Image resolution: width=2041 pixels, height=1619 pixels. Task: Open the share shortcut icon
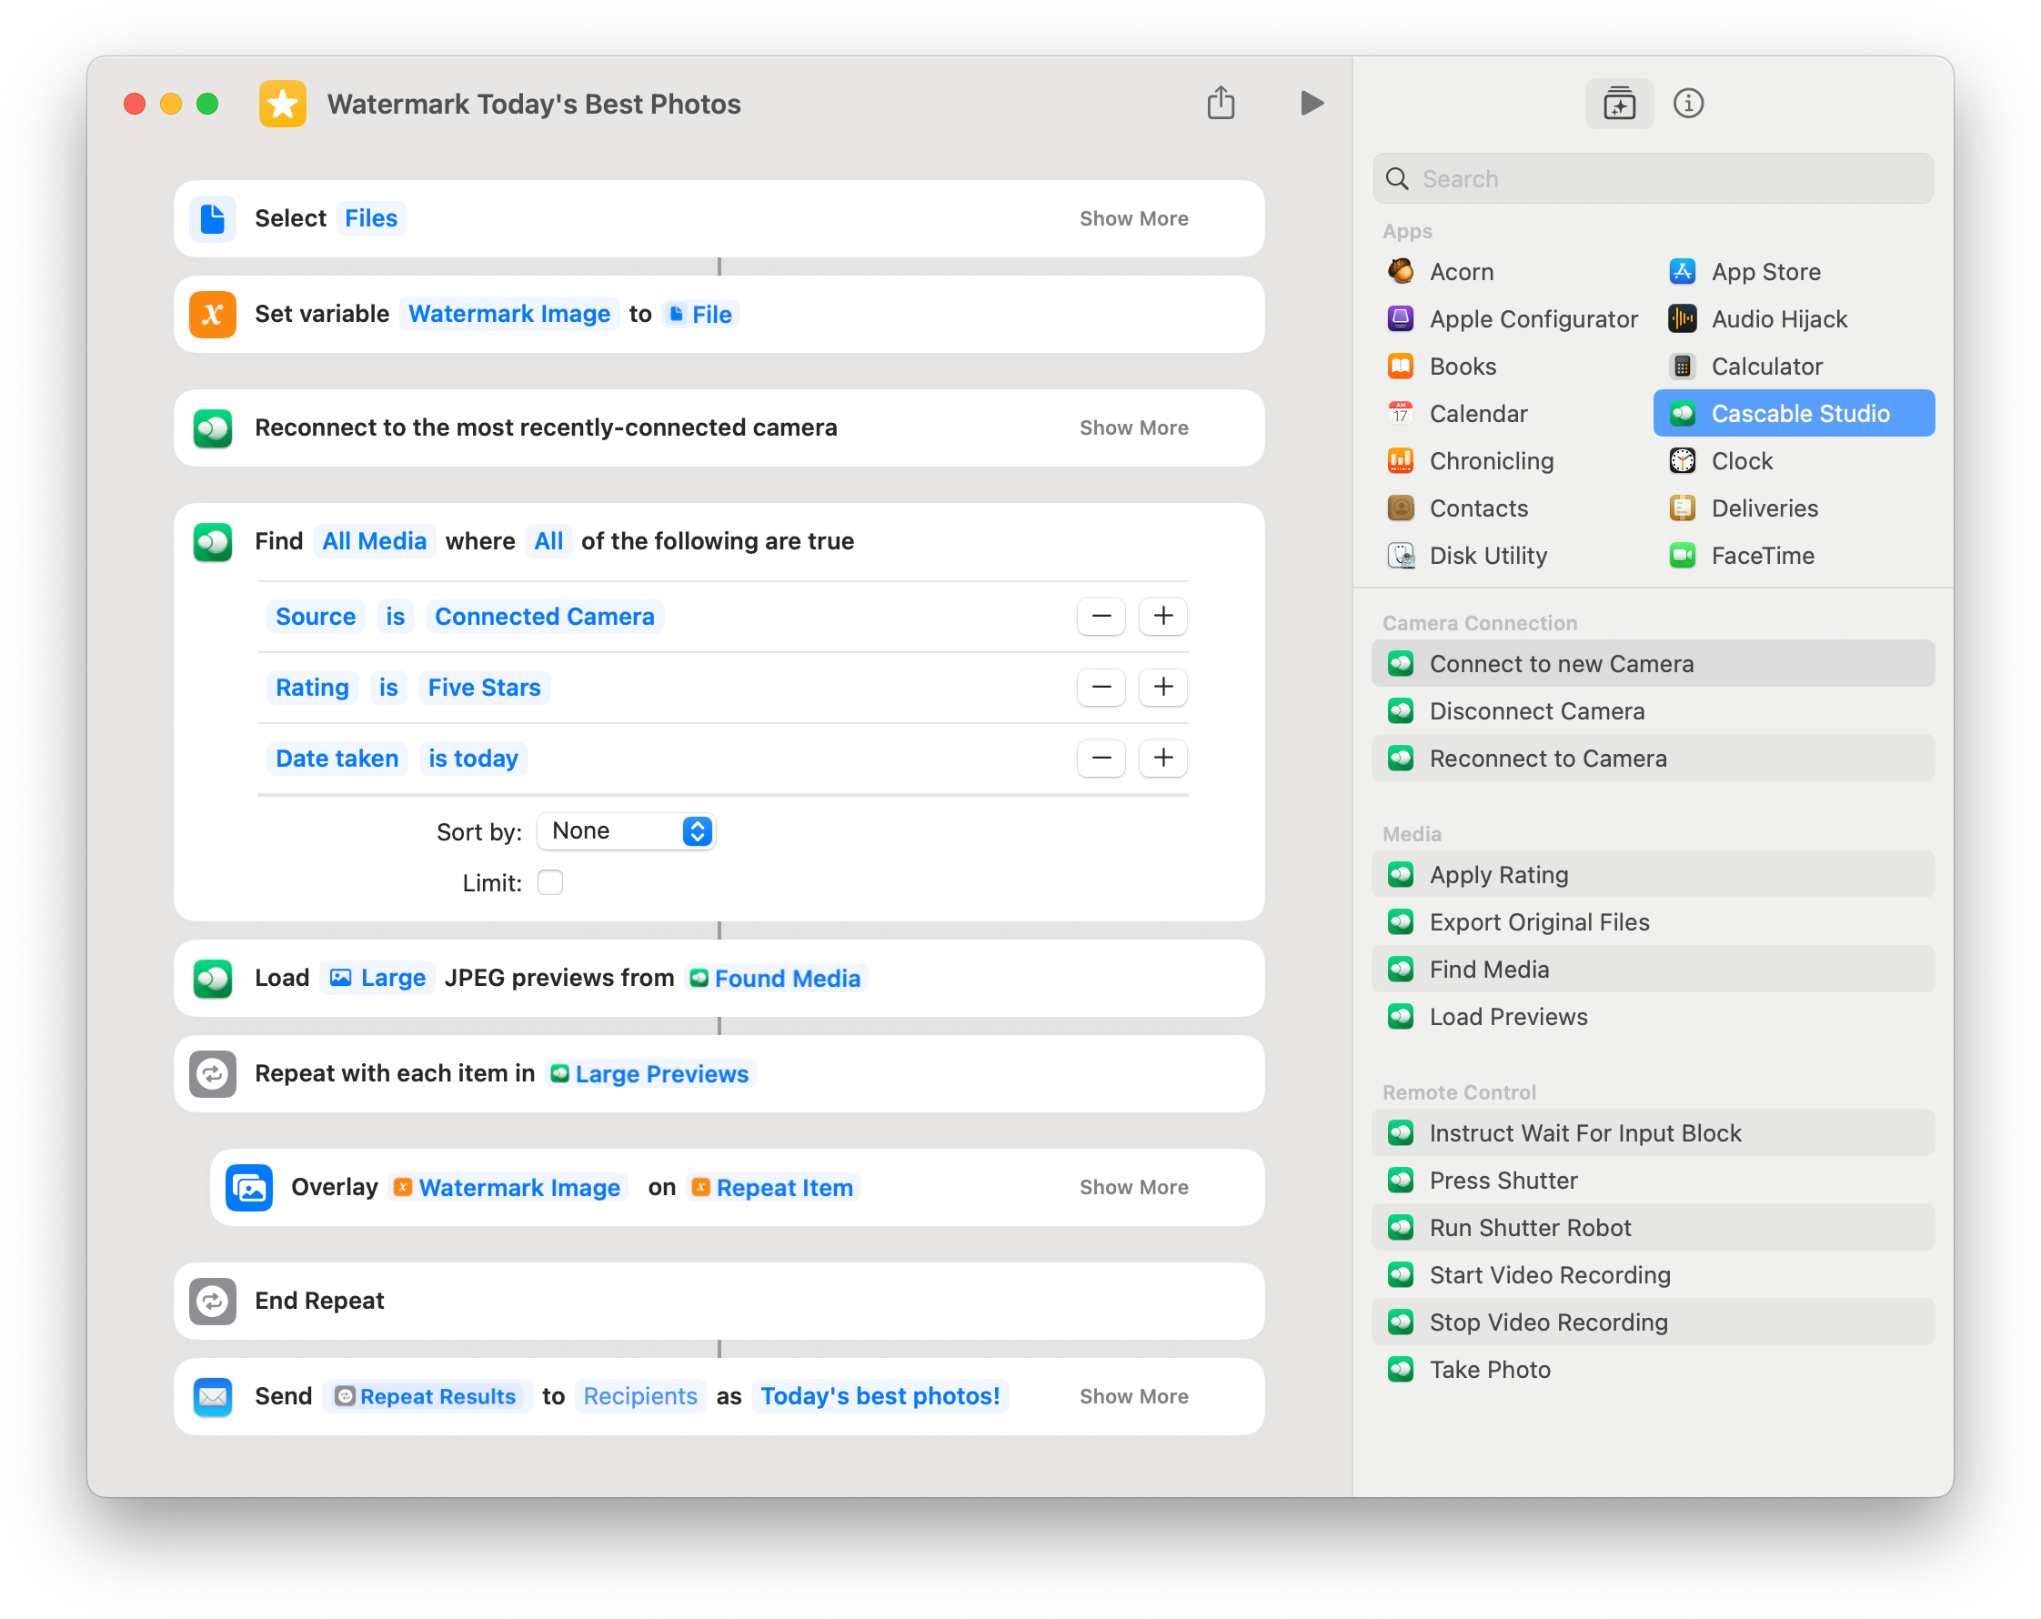click(x=1222, y=102)
